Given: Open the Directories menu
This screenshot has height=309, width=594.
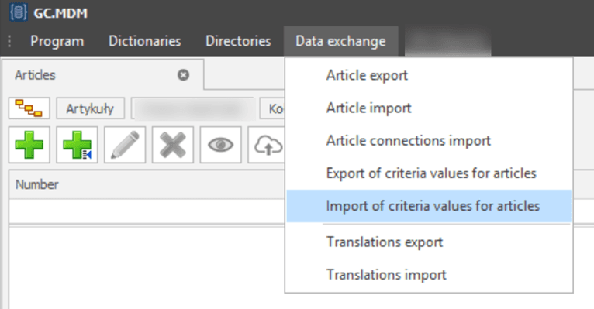Looking at the screenshot, I should [x=238, y=41].
